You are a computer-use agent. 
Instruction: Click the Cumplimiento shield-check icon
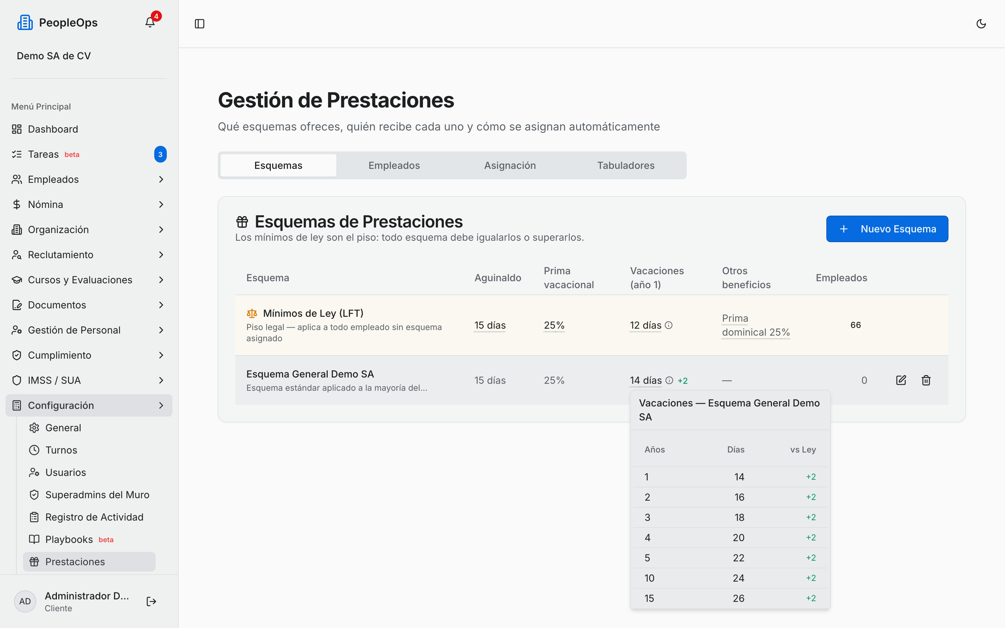pyautogui.click(x=17, y=355)
